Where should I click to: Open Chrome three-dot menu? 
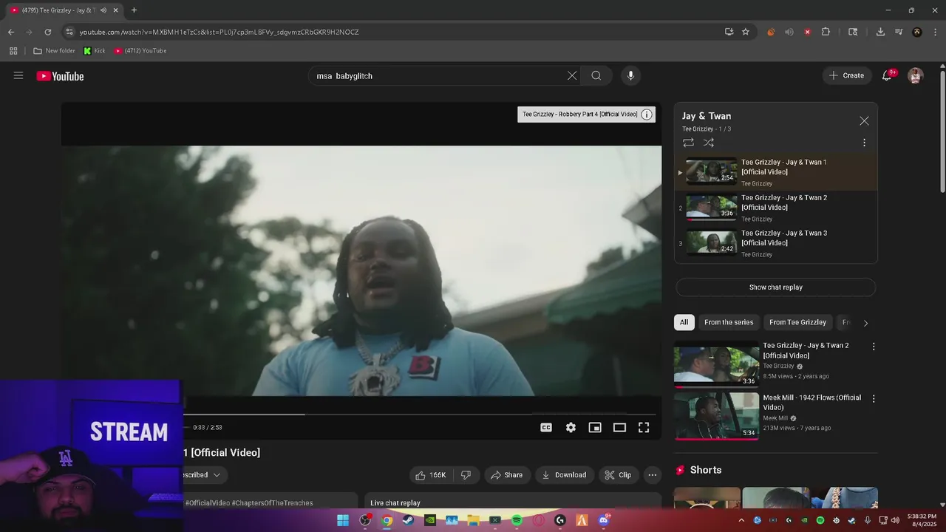point(936,32)
